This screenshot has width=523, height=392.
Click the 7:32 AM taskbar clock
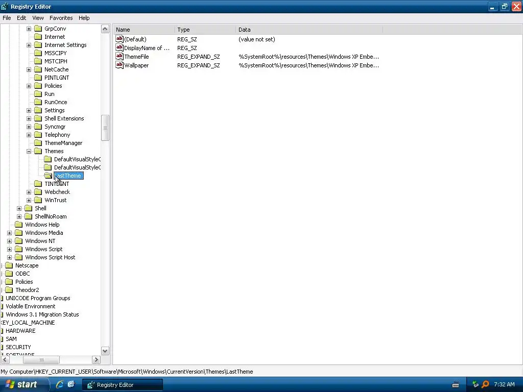[504, 385]
